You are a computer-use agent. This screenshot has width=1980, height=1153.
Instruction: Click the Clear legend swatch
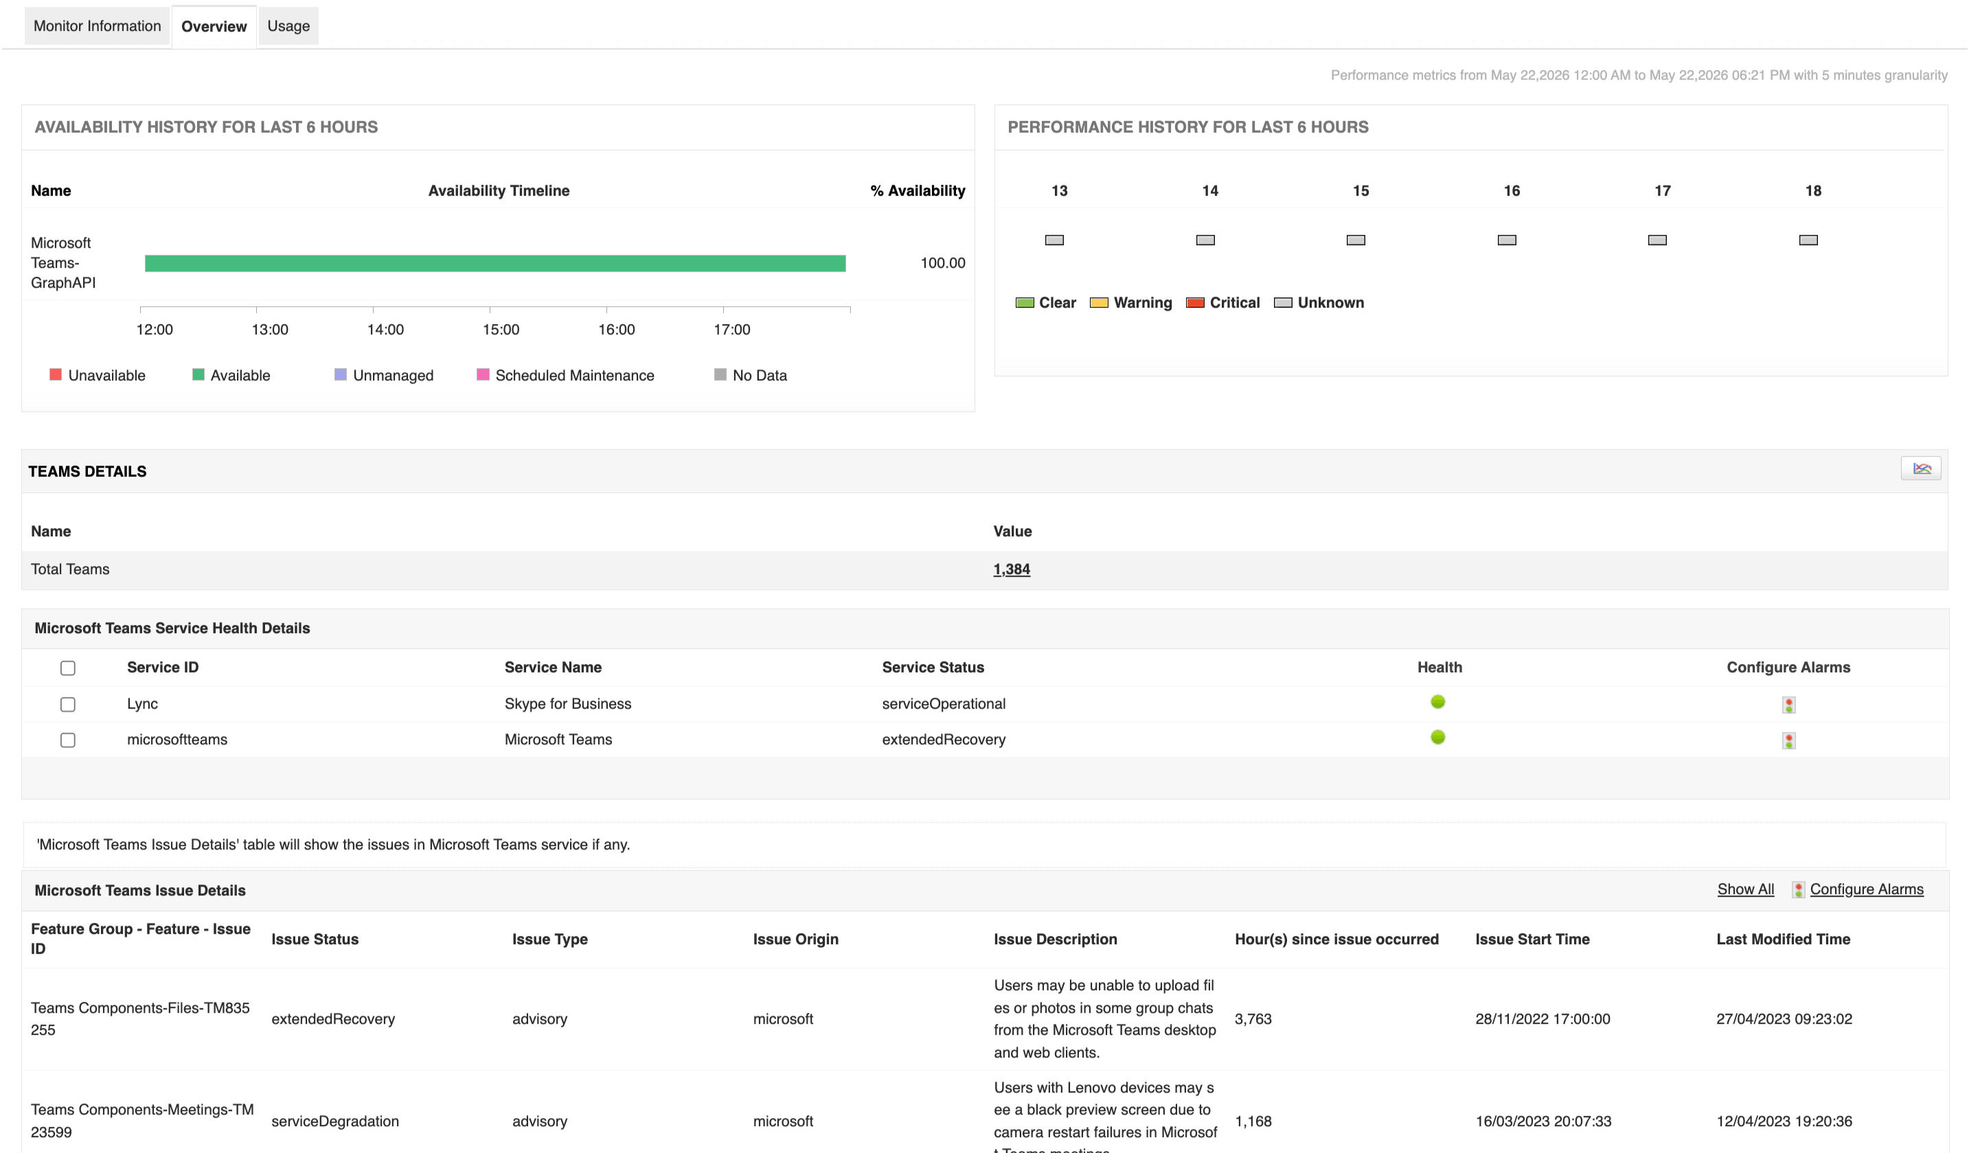coord(1024,302)
